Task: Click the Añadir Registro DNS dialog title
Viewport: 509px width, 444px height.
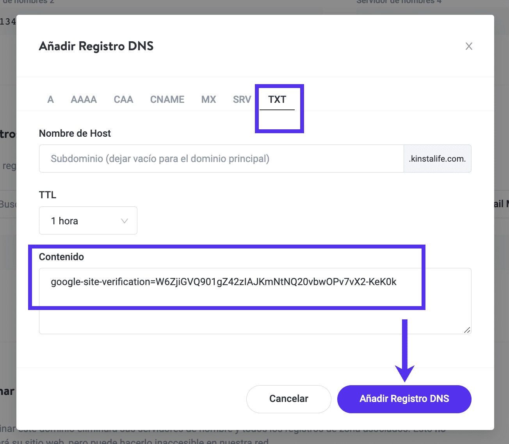Action: point(96,46)
